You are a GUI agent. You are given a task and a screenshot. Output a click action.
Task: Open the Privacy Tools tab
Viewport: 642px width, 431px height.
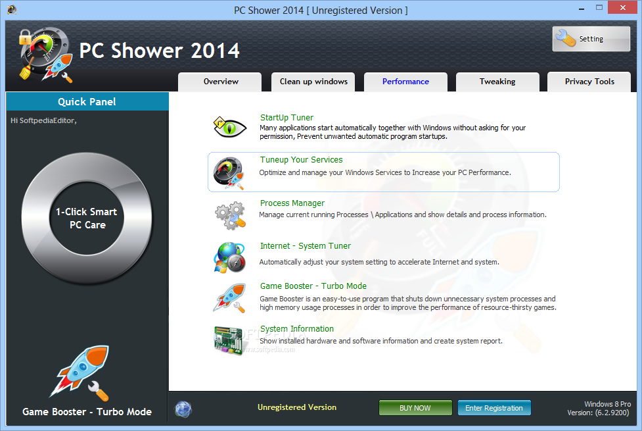[x=589, y=82]
